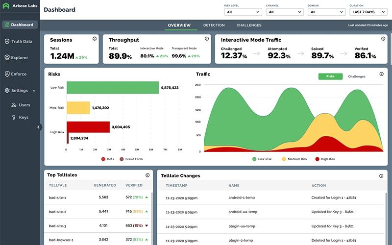Sort by the Generated column header

pos(105,185)
